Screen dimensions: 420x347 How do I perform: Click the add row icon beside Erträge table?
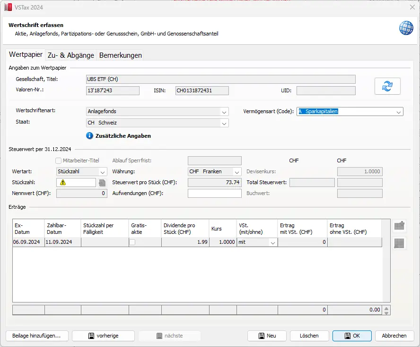(399, 226)
